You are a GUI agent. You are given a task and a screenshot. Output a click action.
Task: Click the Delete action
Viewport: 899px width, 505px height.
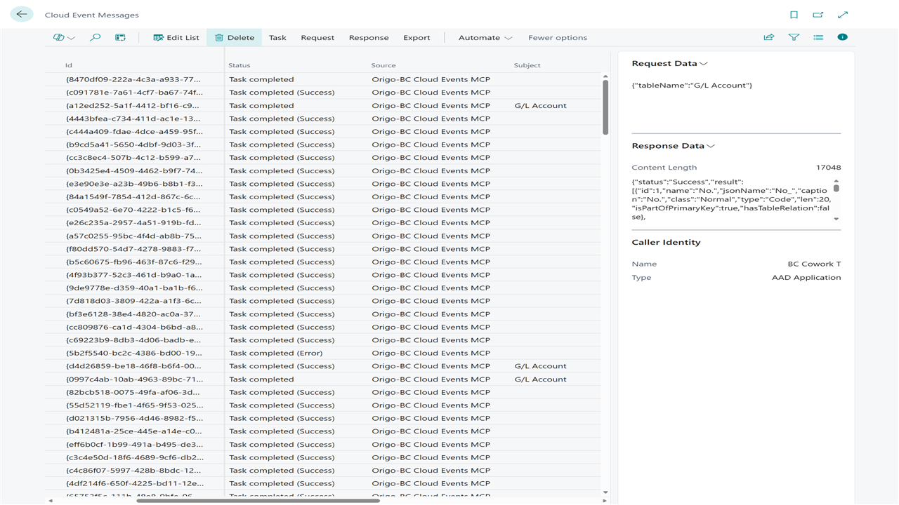click(x=235, y=38)
